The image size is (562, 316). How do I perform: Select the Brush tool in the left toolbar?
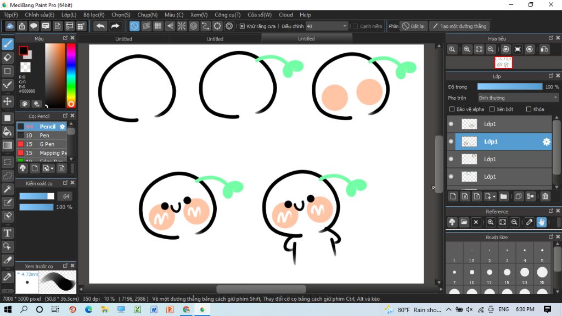click(x=8, y=44)
